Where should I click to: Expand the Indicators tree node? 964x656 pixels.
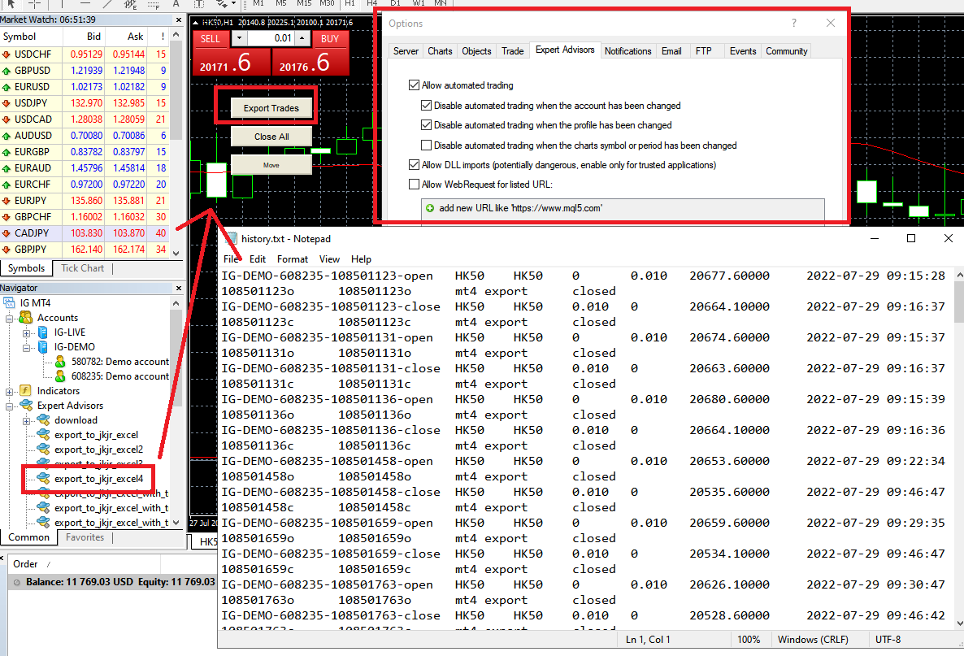coord(10,391)
